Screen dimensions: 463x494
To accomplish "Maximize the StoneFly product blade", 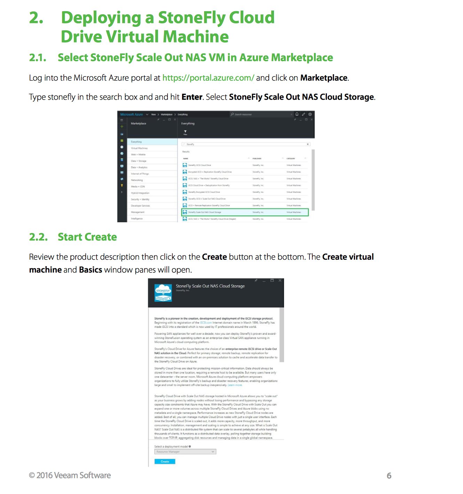I will pos(272,280).
